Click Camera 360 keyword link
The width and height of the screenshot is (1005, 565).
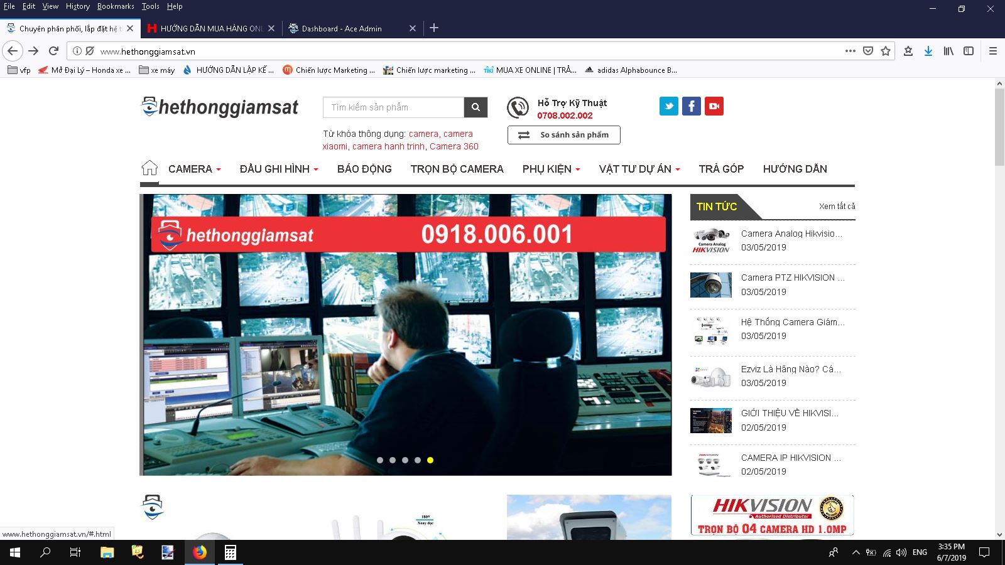click(x=454, y=146)
